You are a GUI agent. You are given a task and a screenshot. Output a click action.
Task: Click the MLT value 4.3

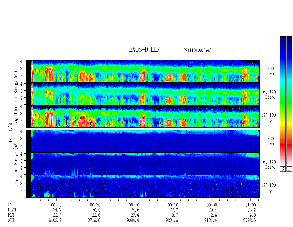coord(253,215)
